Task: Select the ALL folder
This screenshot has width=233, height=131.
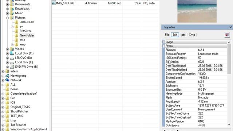Action: point(13,84)
